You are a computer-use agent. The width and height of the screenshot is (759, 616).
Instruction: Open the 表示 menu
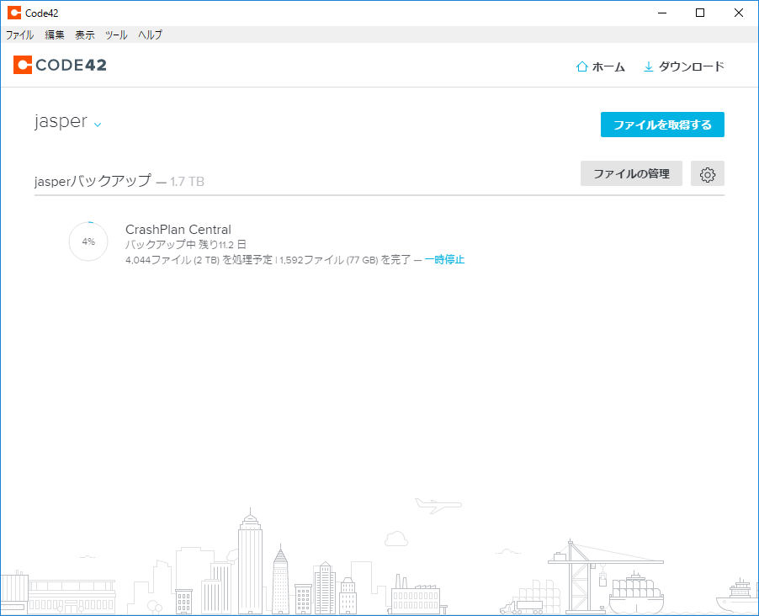85,35
